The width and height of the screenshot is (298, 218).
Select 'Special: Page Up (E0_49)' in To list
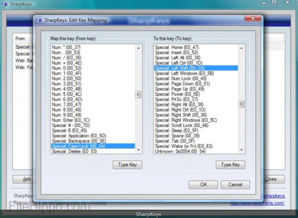coord(196,89)
